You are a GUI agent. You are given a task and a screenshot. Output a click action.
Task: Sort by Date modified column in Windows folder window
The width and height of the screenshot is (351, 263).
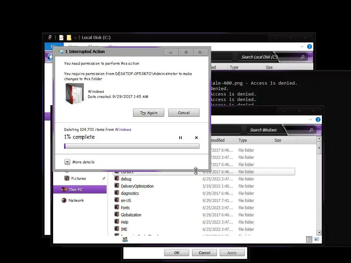(218, 140)
